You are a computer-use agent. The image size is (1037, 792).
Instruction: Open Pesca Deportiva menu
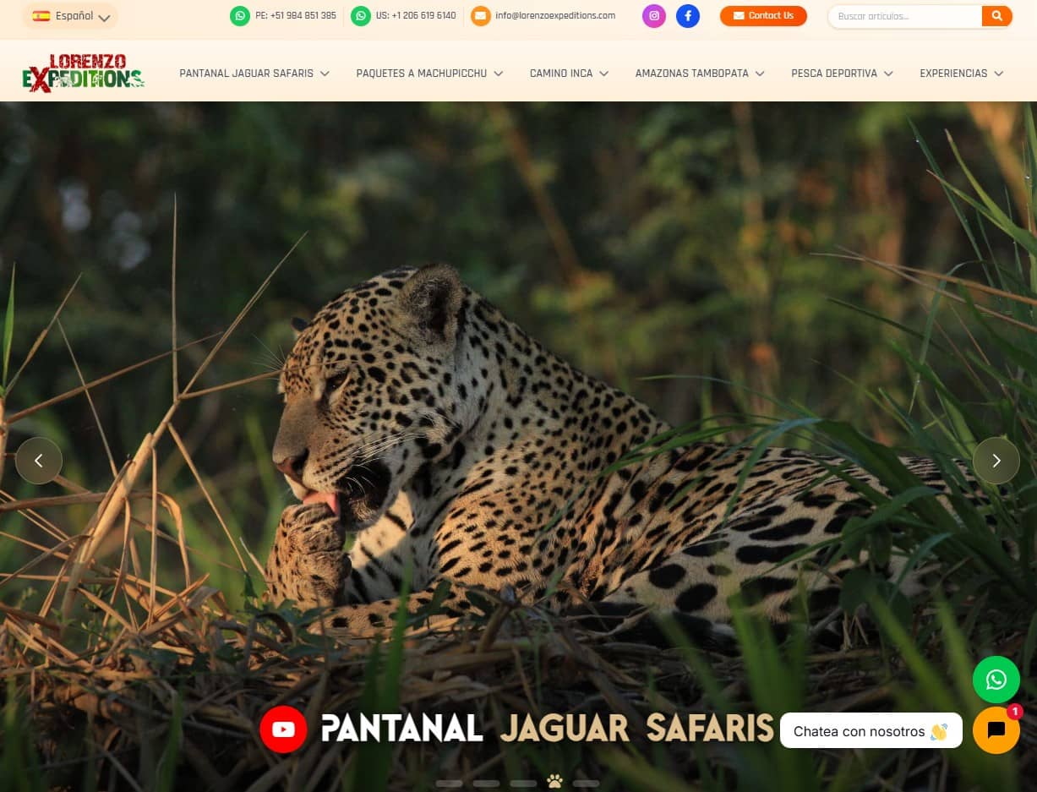pos(834,74)
